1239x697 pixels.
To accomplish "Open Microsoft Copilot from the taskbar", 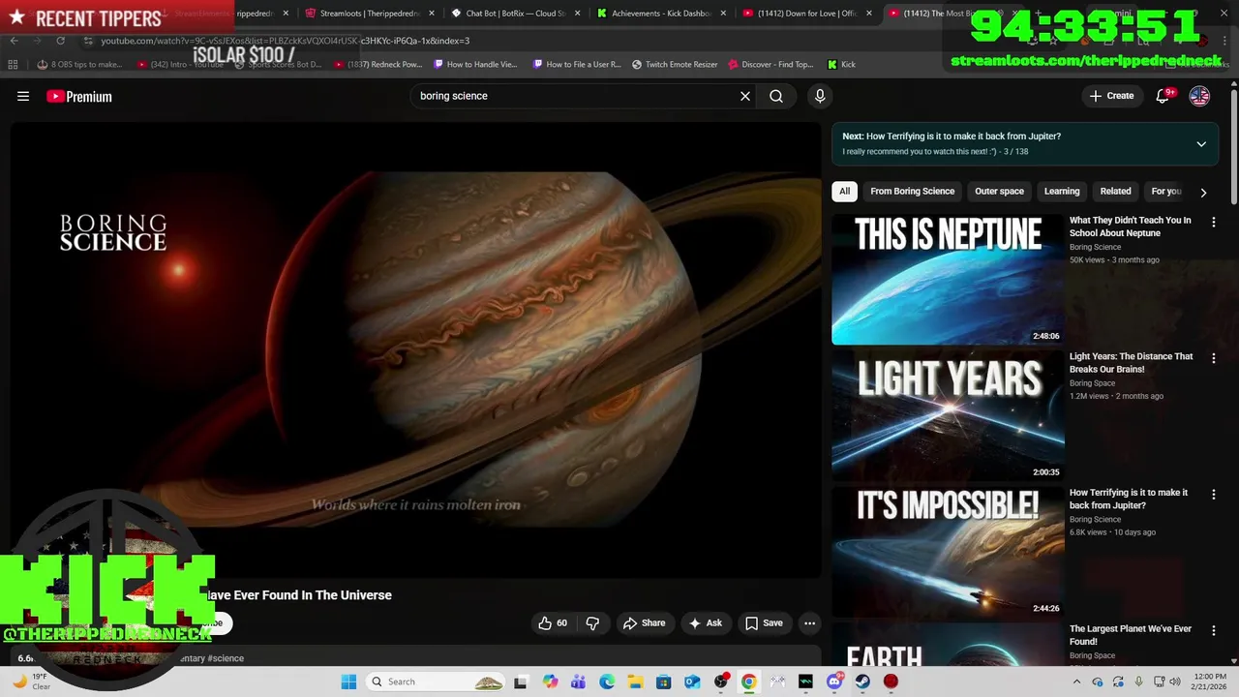I will (550, 682).
